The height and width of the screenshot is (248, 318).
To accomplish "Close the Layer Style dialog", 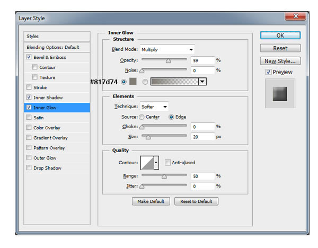I will 296,16.
